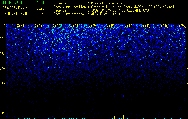Screen dimensions: 188x119
Task: Click the HROFFT title text
Action: pos(19,2)
